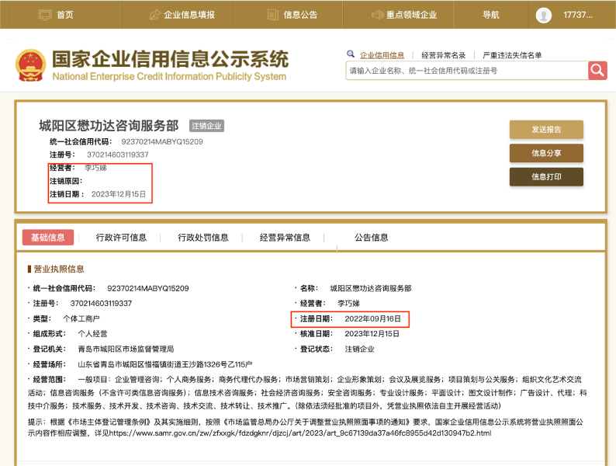Click the license 注册号 value 370214603119337
The width and height of the screenshot is (616, 466).
[x=101, y=303]
